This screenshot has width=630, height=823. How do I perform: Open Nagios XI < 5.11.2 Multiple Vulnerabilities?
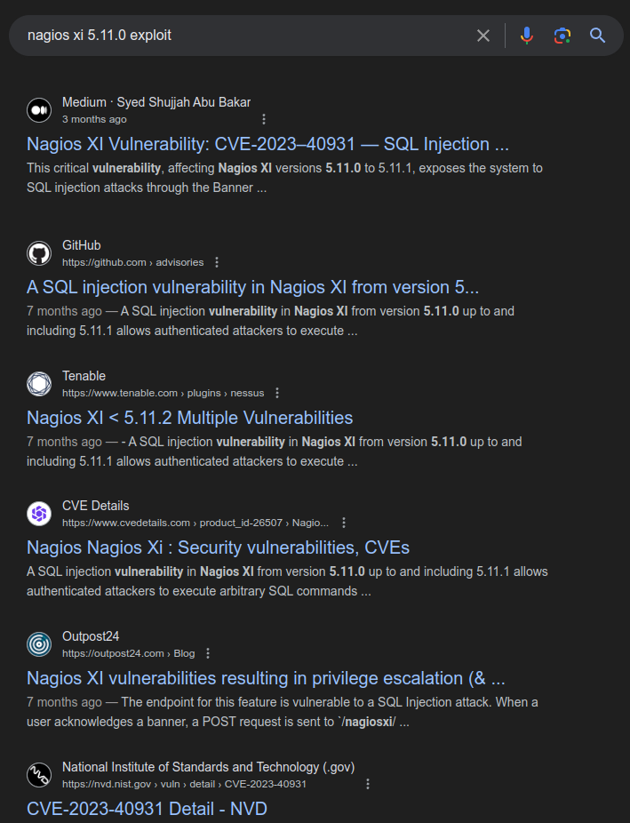[189, 418]
